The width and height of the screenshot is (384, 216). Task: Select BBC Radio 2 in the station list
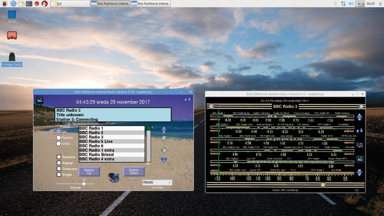point(112,133)
